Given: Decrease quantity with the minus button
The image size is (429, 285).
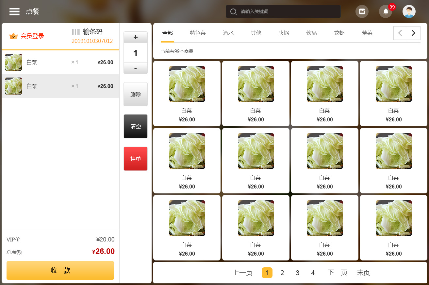Looking at the screenshot, I should tap(136, 68).
